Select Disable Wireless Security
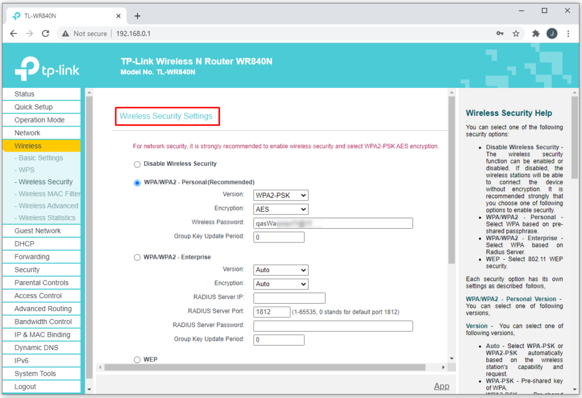The image size is (582, 398). click(136, 164)
